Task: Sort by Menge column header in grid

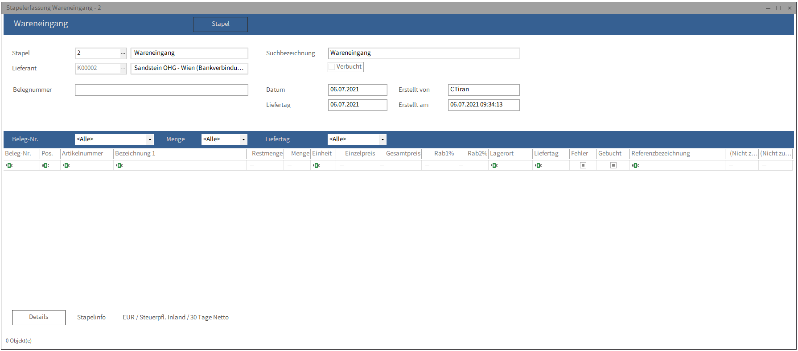Action: click(297, 154)
